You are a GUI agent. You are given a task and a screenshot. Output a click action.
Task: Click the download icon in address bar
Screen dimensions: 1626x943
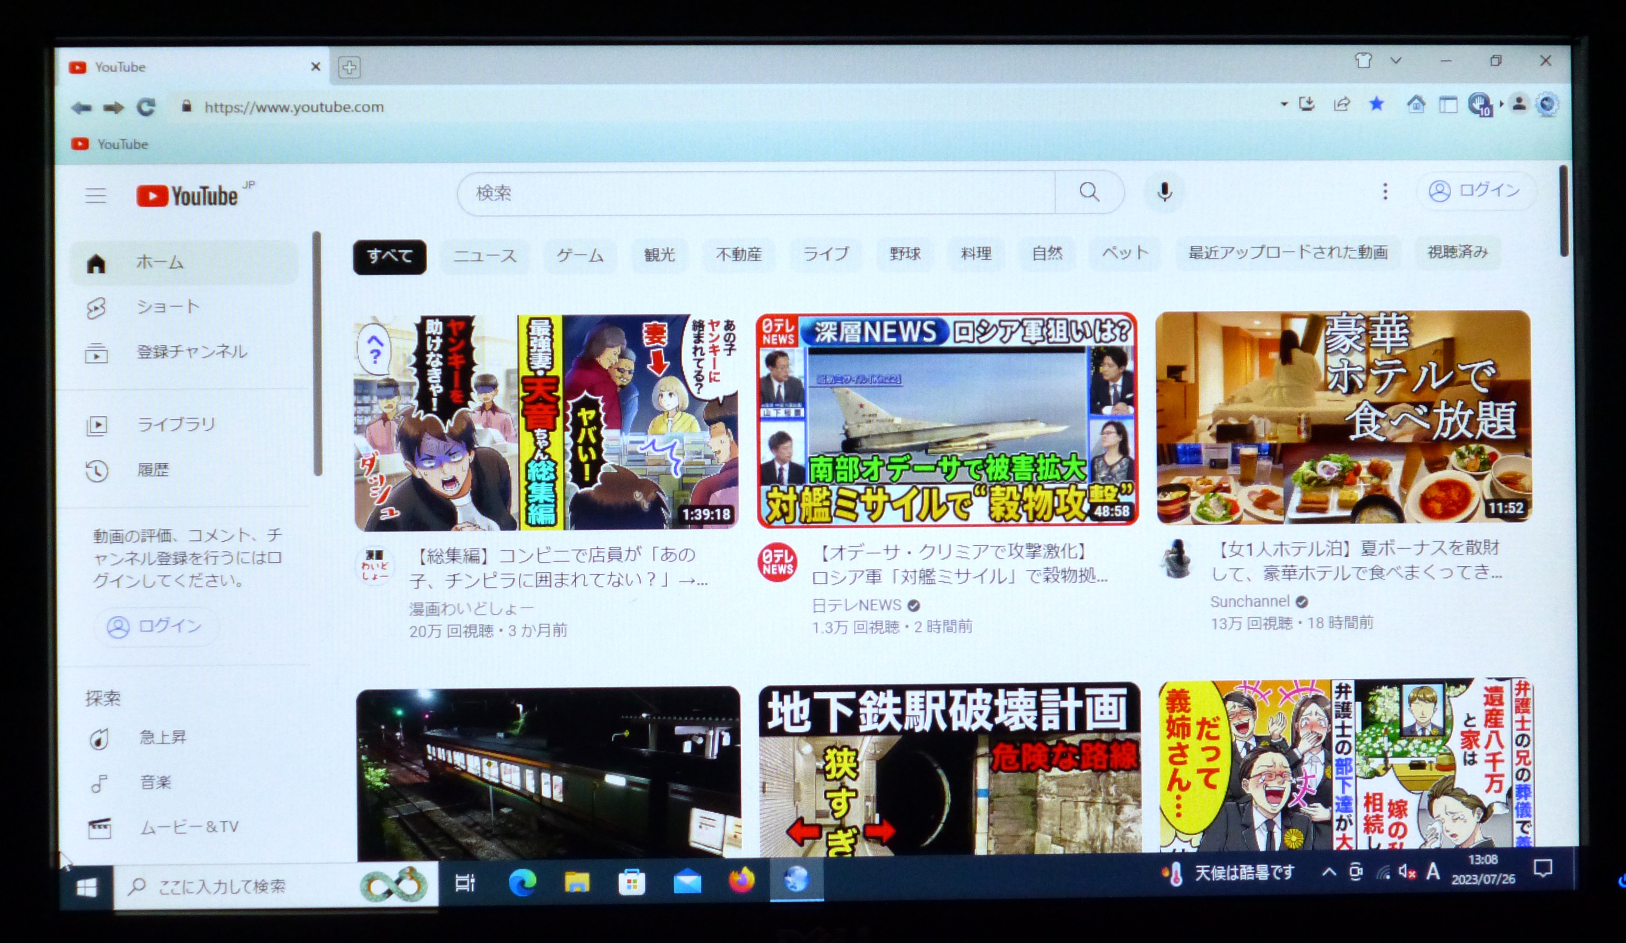(x=1307, y=103)
